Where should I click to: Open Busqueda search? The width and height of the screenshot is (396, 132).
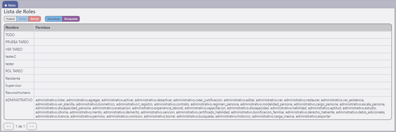71,19
